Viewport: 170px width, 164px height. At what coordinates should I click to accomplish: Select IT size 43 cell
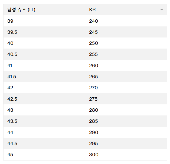tap(10, 110)
